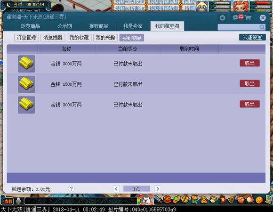The image size is (273, 212).
Task: Click the question mark help icon
Action: [x=71, y=188]
